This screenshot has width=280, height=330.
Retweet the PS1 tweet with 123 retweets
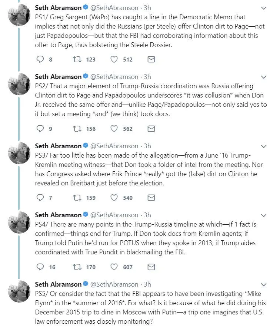76,59
